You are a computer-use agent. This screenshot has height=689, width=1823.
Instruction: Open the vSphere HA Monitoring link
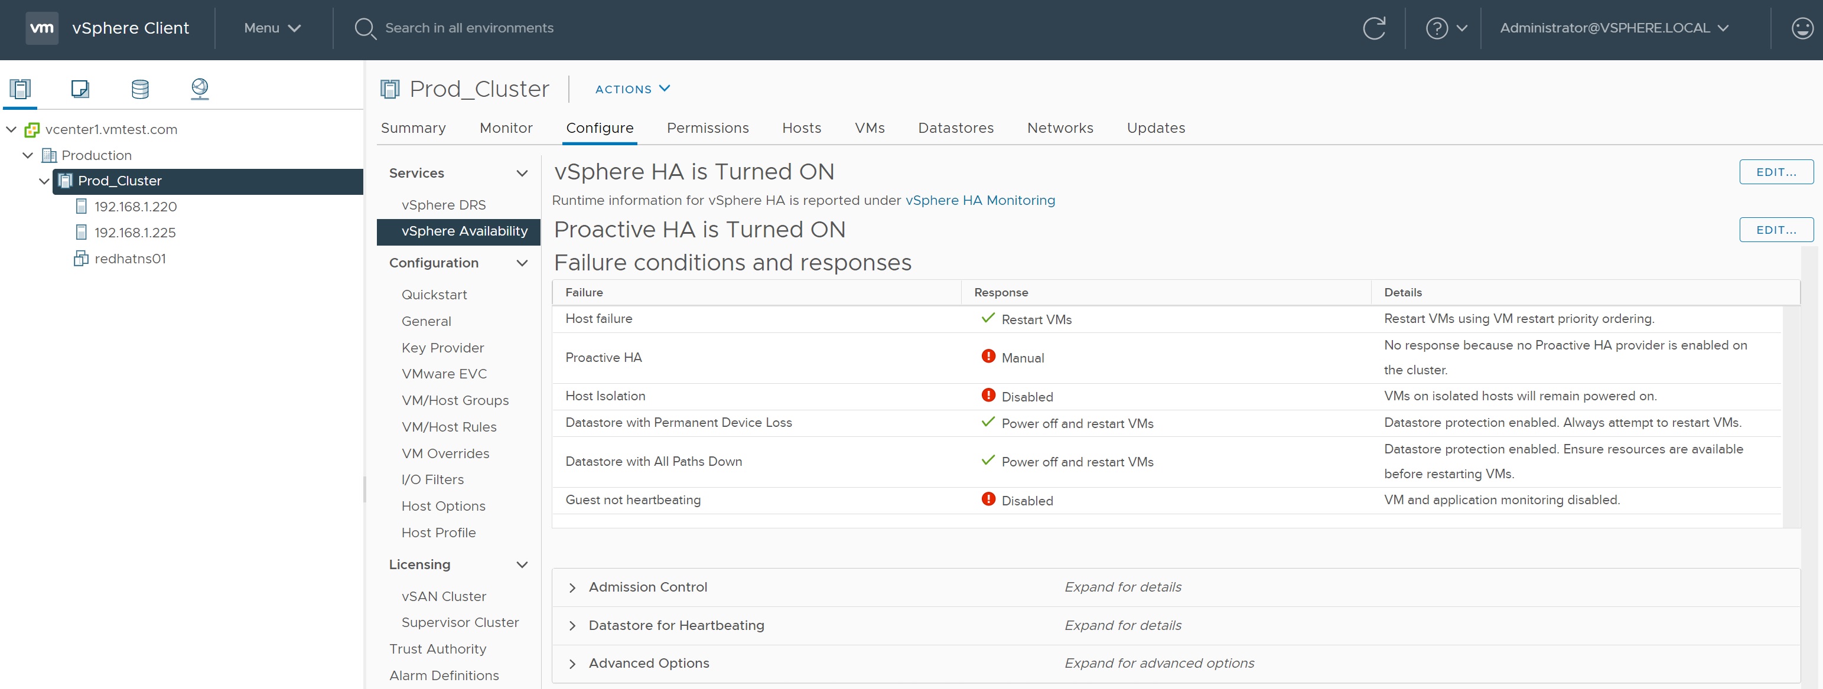tap(980, 200)
